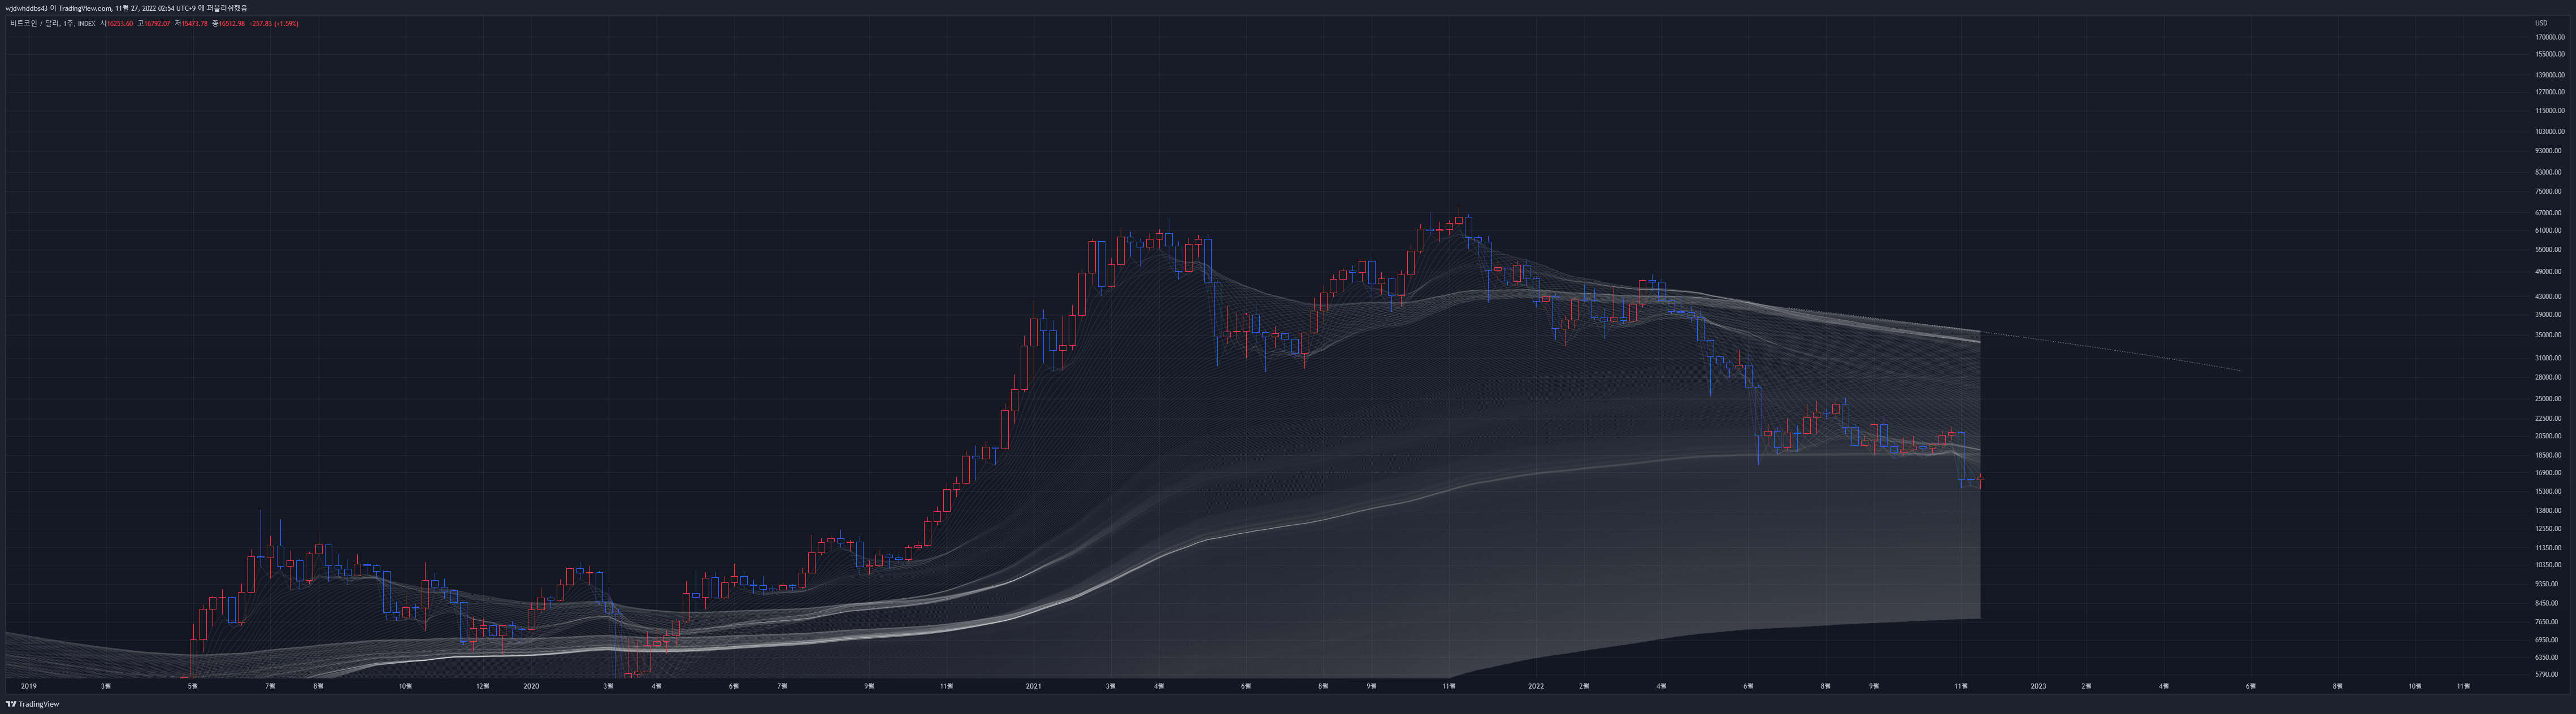Click the low value 15473.78
This screenshot has width=2576, height=714.
pyautogui.click(x=194, y=23)
